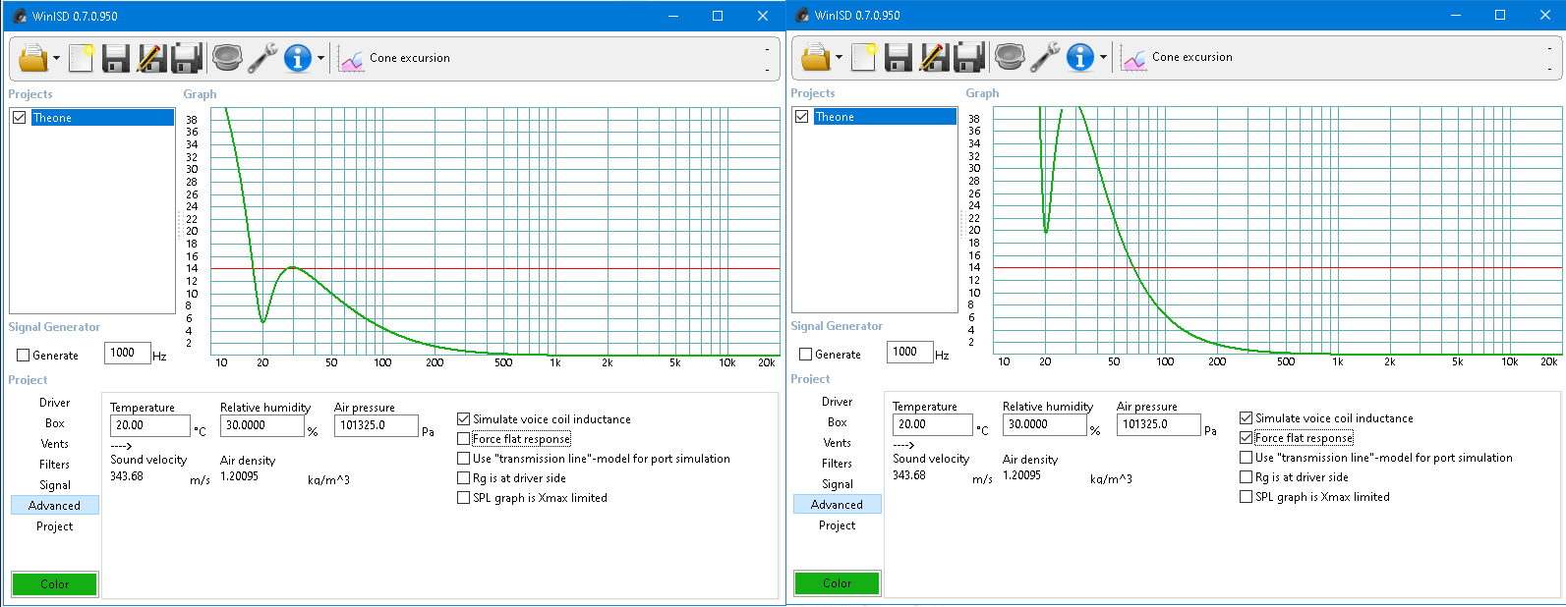
Task: Open Driver tab in right window
Action: click(x=838, y=402)
